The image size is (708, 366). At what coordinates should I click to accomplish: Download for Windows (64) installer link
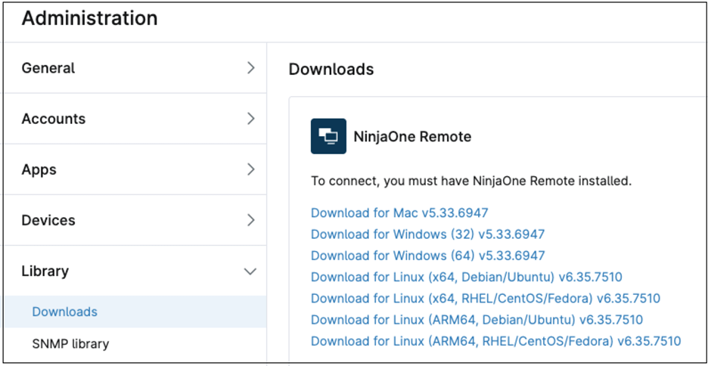427,256
